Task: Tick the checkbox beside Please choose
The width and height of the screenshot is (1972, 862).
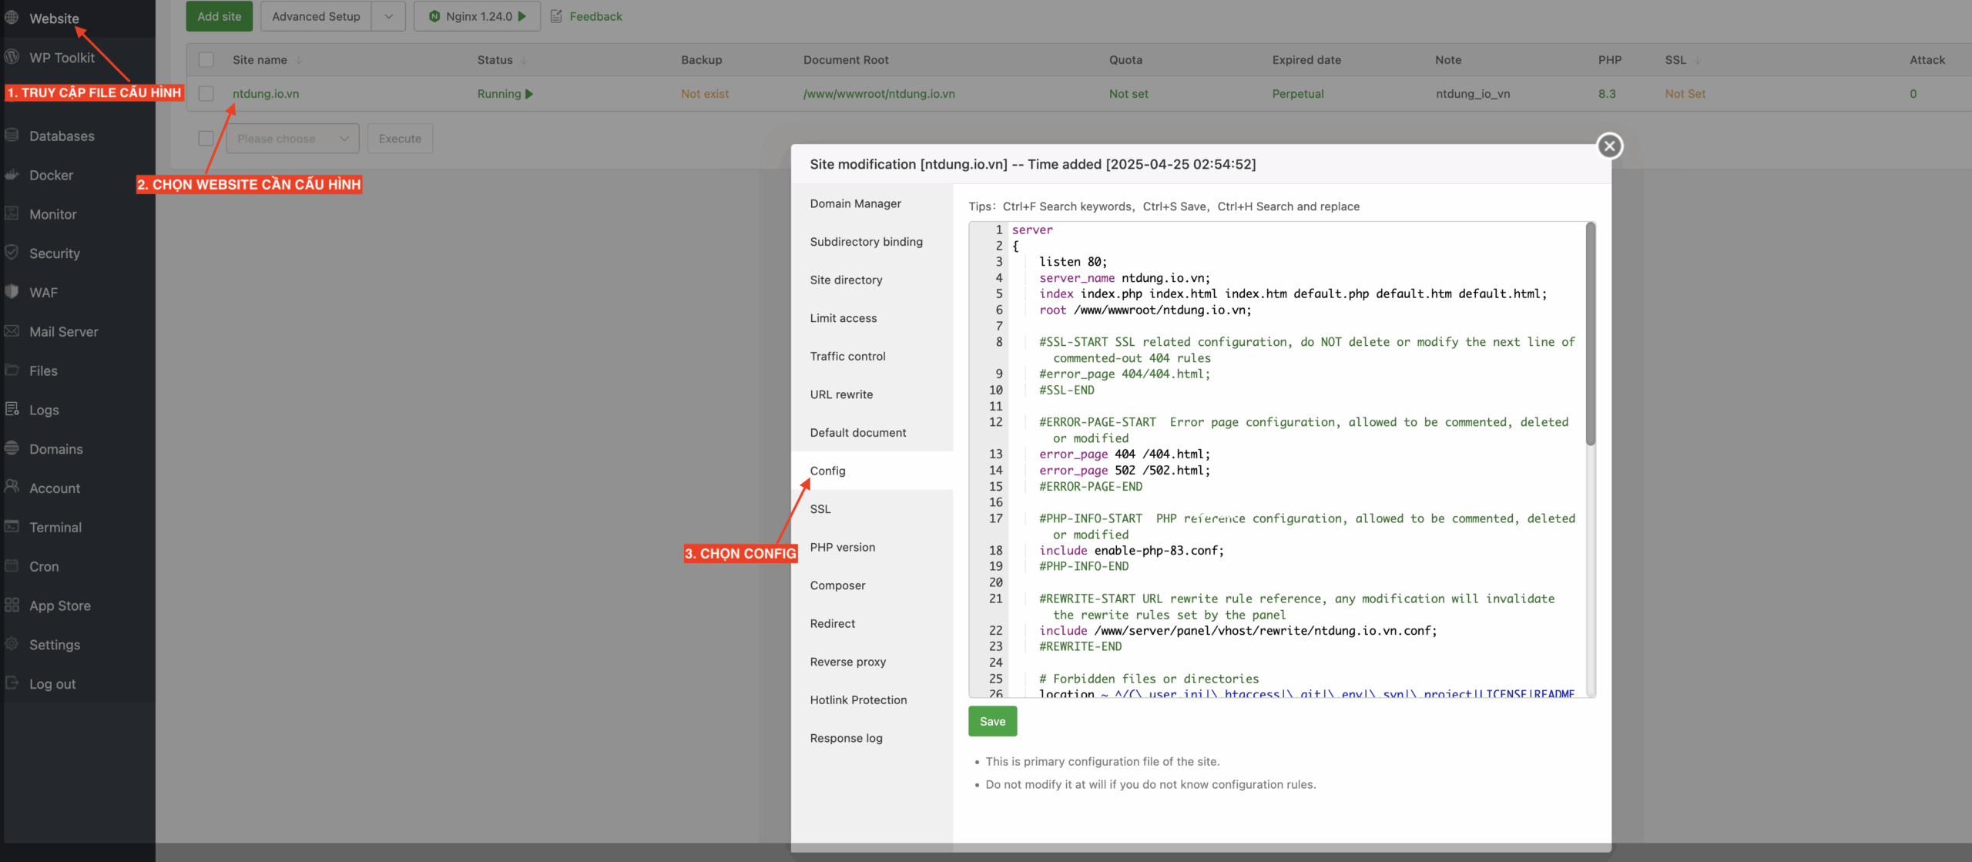Action: (x=206, y=139)
